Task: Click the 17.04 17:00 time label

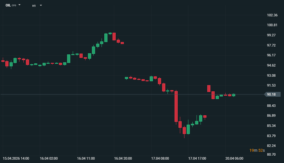Action: pos(197,158)
